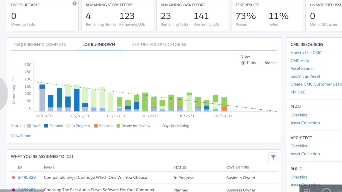Select the Stories view radio button
This screenshot has width=342, height=192.
coord(261,63)
